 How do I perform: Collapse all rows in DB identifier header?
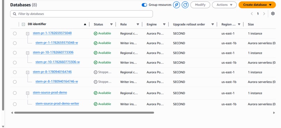[x=23, y=24]
